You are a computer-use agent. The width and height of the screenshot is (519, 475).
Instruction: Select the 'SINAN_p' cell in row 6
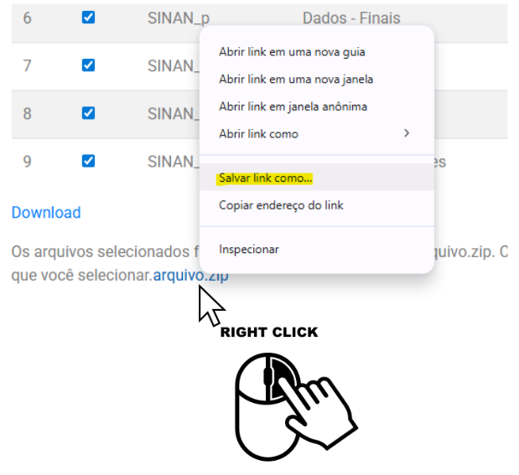[x=179, y=18]
